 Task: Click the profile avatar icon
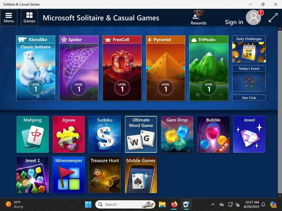253,17
